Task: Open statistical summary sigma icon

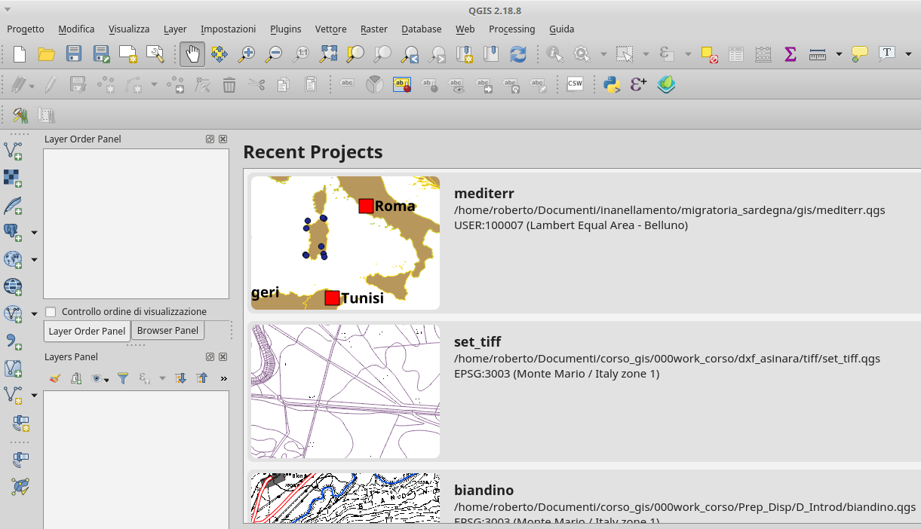Action: click(791, 54)
